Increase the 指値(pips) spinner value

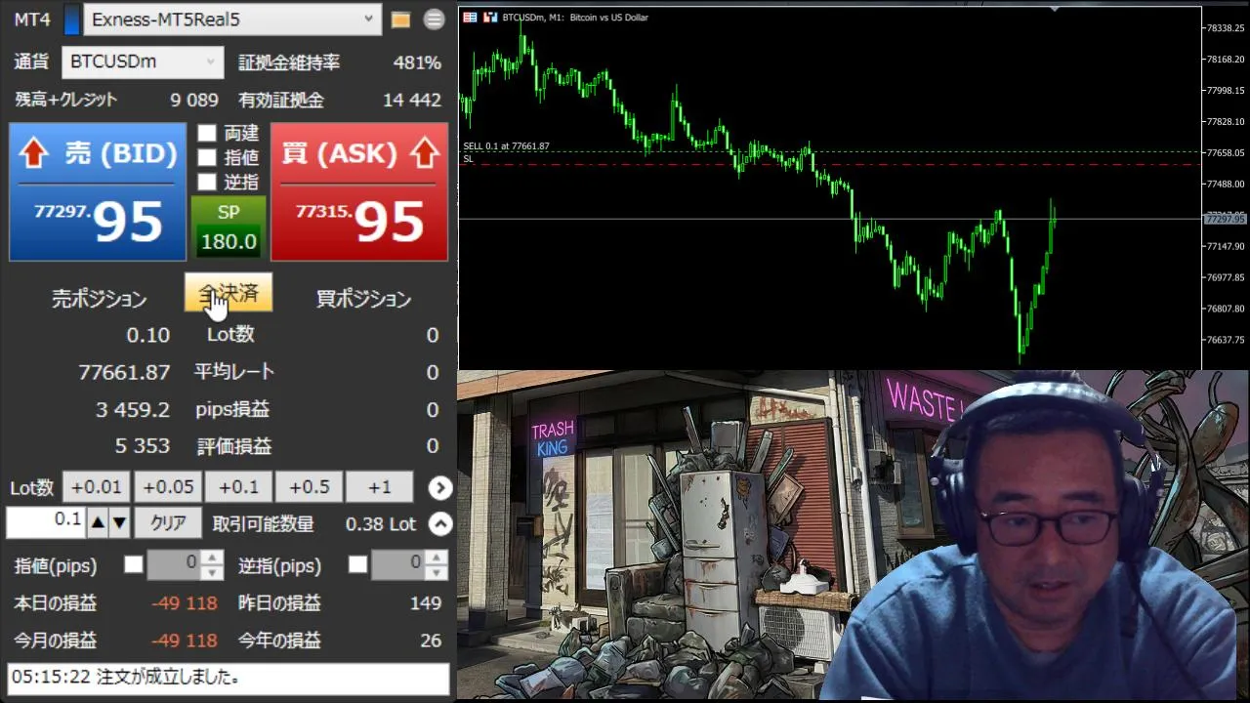tap(213, 558)
